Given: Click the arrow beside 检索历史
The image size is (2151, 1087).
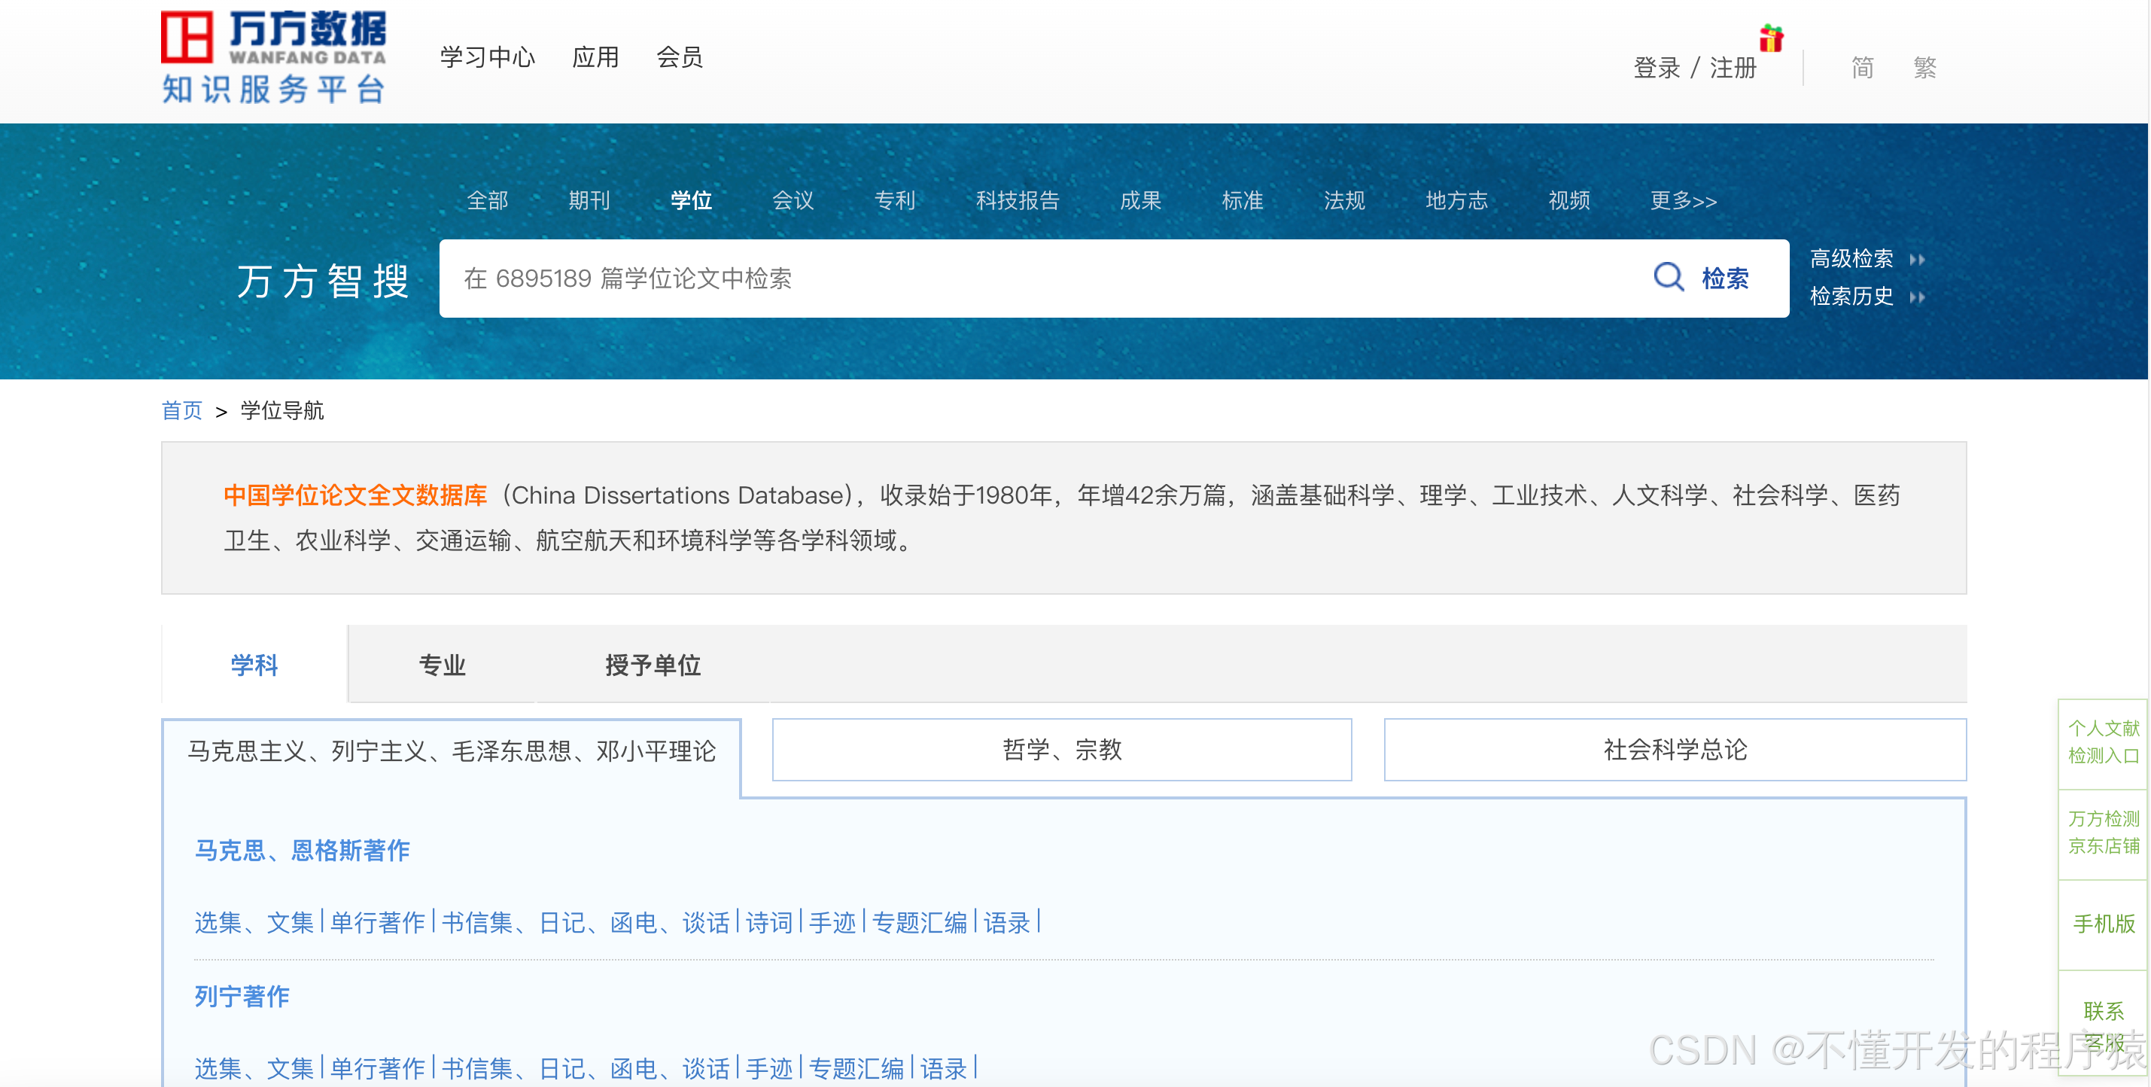Looking at the screenshot, I should tap(1917, 297).
